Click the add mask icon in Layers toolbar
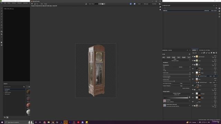This screenshot has height=124, width=221. (x=204, y=53)
